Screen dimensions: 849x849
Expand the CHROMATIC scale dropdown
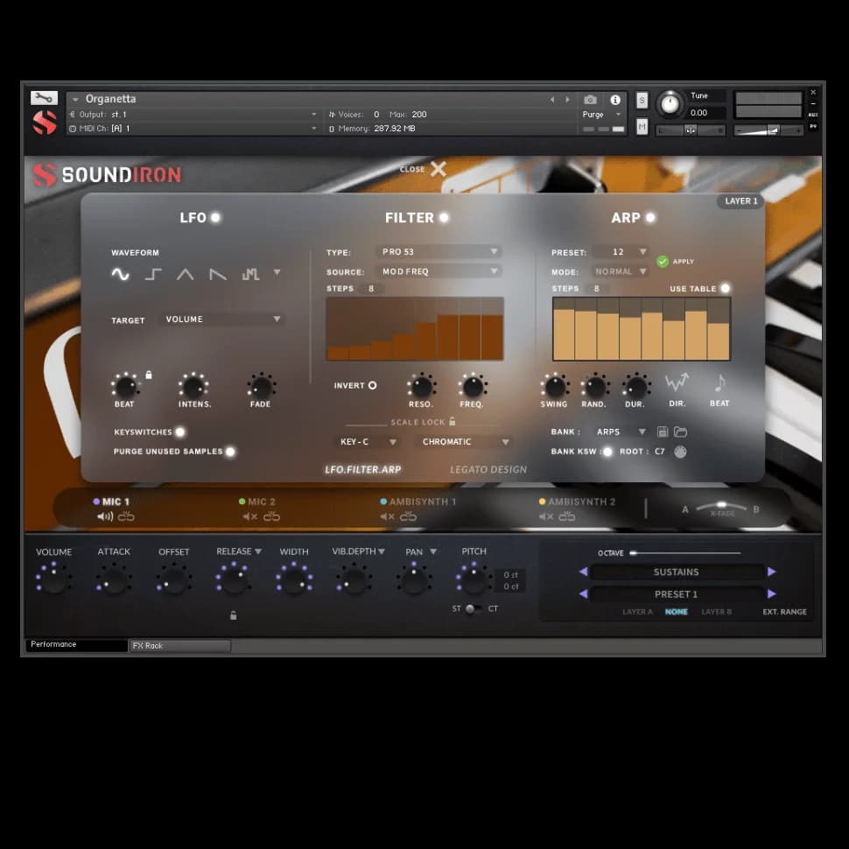click(x=464, y=441)
